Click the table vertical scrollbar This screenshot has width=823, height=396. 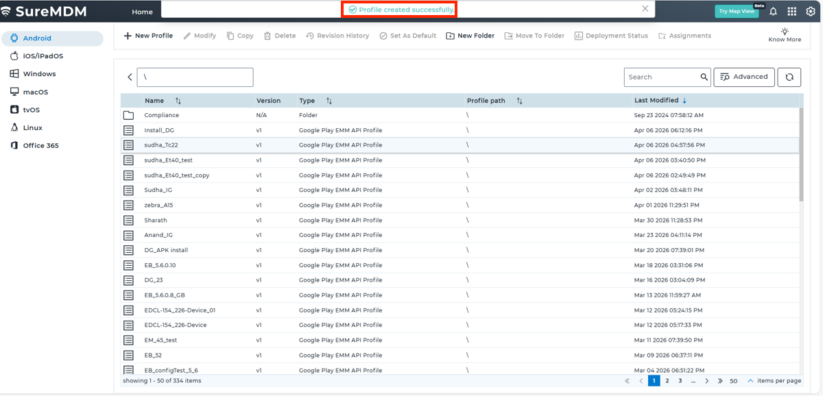coord(801,155)
